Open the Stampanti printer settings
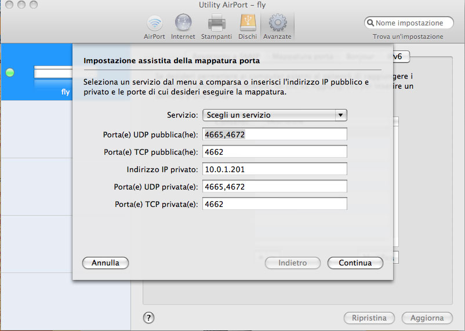This screenshot has width=465, height=331. (x=216, y=28)
